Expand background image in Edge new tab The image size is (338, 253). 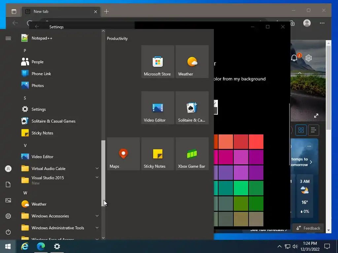(316, 116)
